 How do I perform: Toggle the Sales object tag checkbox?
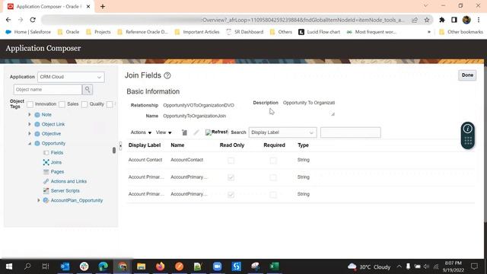tap(62, 104)
